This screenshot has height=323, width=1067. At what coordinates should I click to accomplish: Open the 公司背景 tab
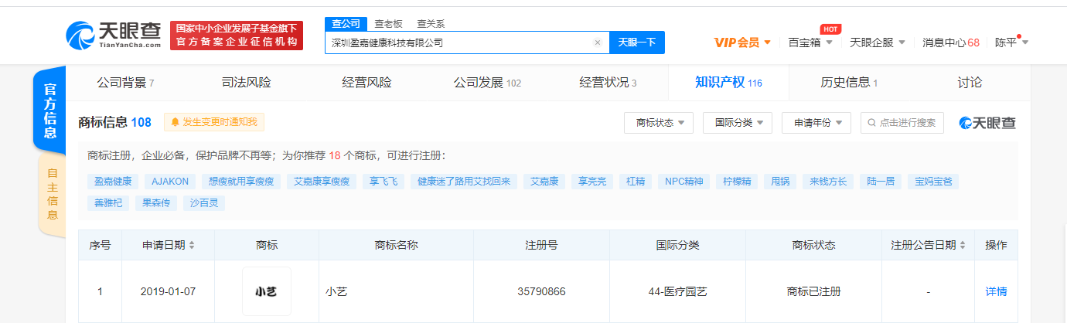point(125,83)
